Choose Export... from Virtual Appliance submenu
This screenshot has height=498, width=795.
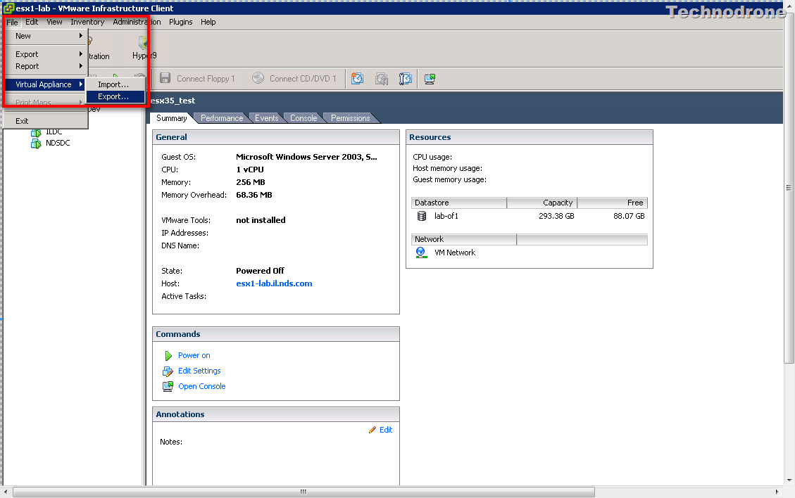coord(115,97)
